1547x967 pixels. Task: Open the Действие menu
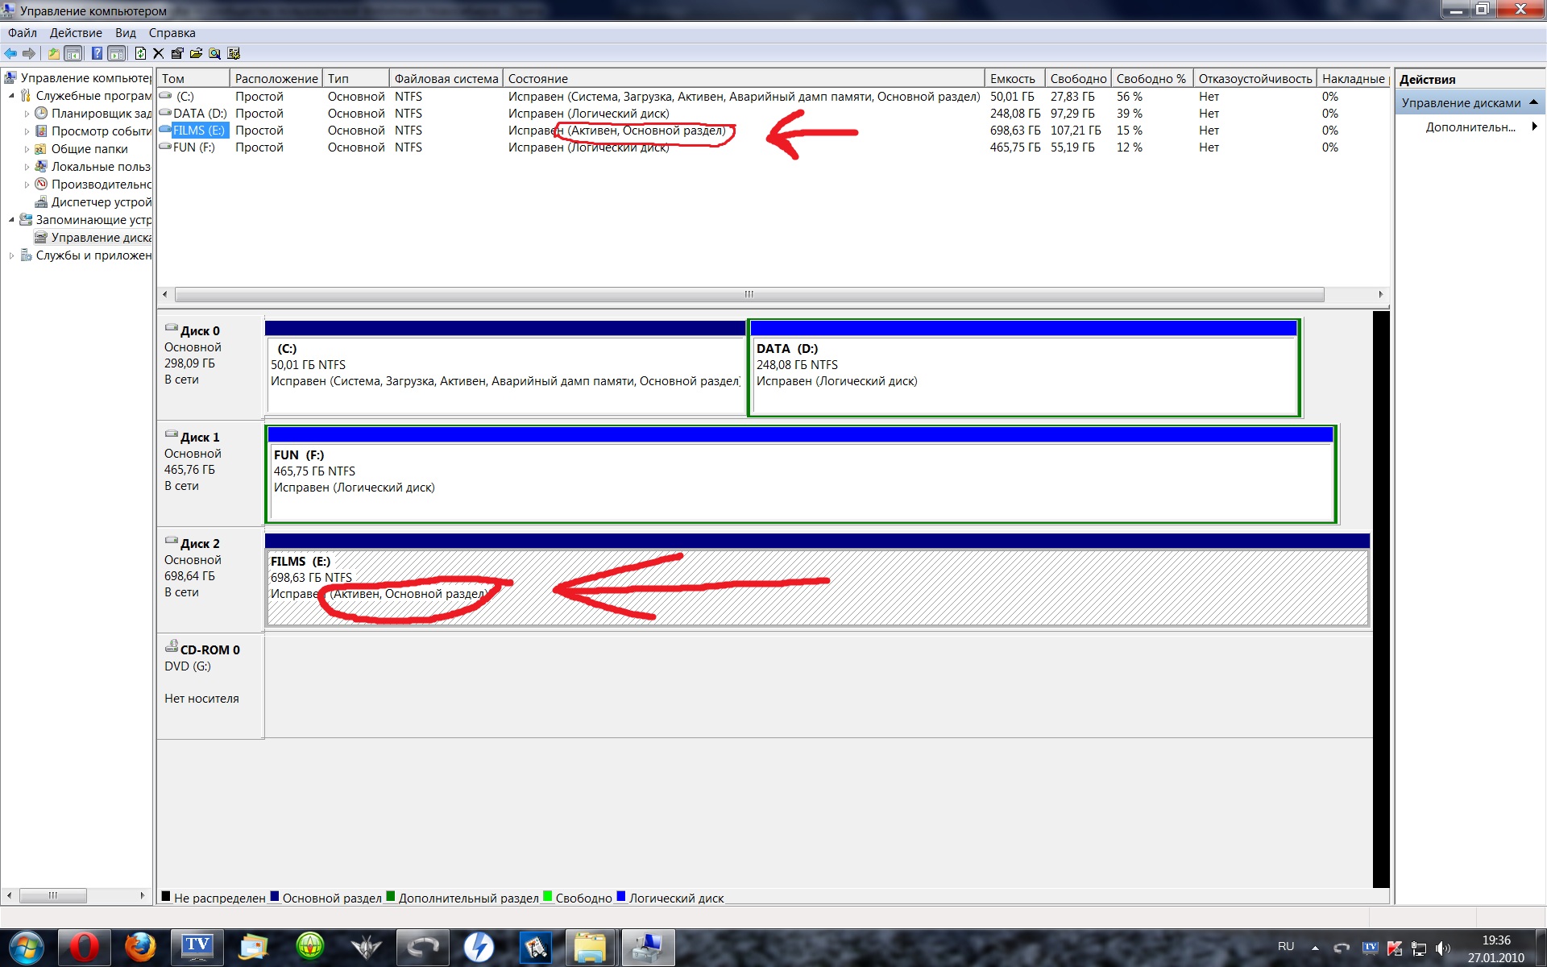[x=76, y=33]
